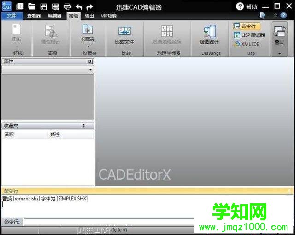Switch to the 查看器 tab

(34, 16)
